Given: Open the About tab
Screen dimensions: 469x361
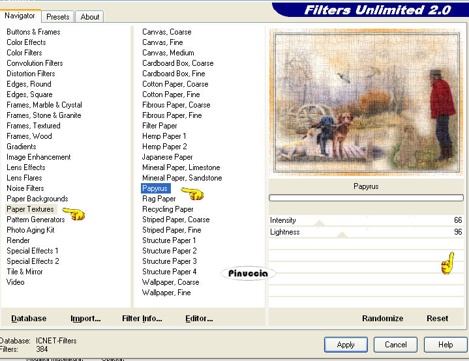Looking at the screenshot, I should (90, 17).
